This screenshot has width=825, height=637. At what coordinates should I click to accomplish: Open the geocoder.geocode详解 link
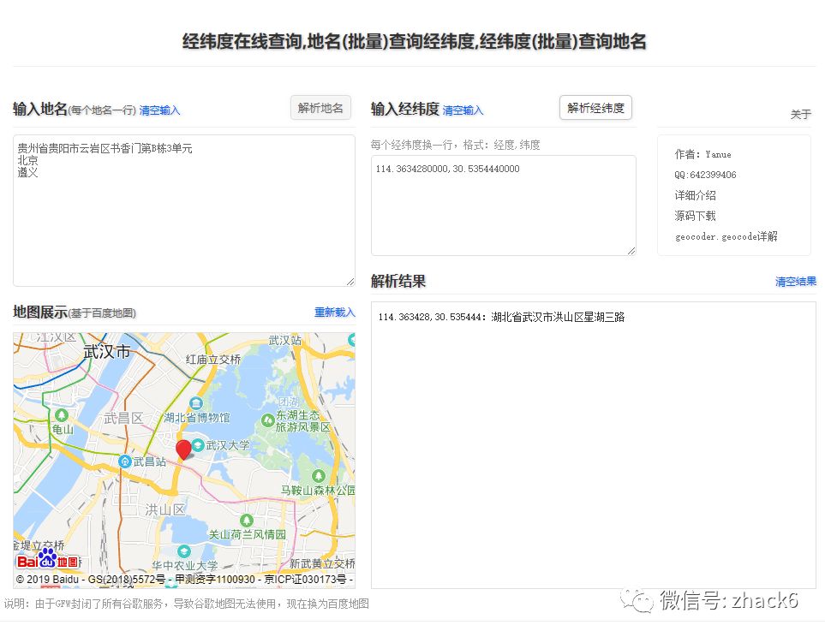[726, 236]
